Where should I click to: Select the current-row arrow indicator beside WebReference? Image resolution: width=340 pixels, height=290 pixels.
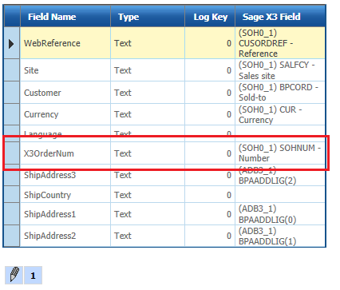(12, 43)
